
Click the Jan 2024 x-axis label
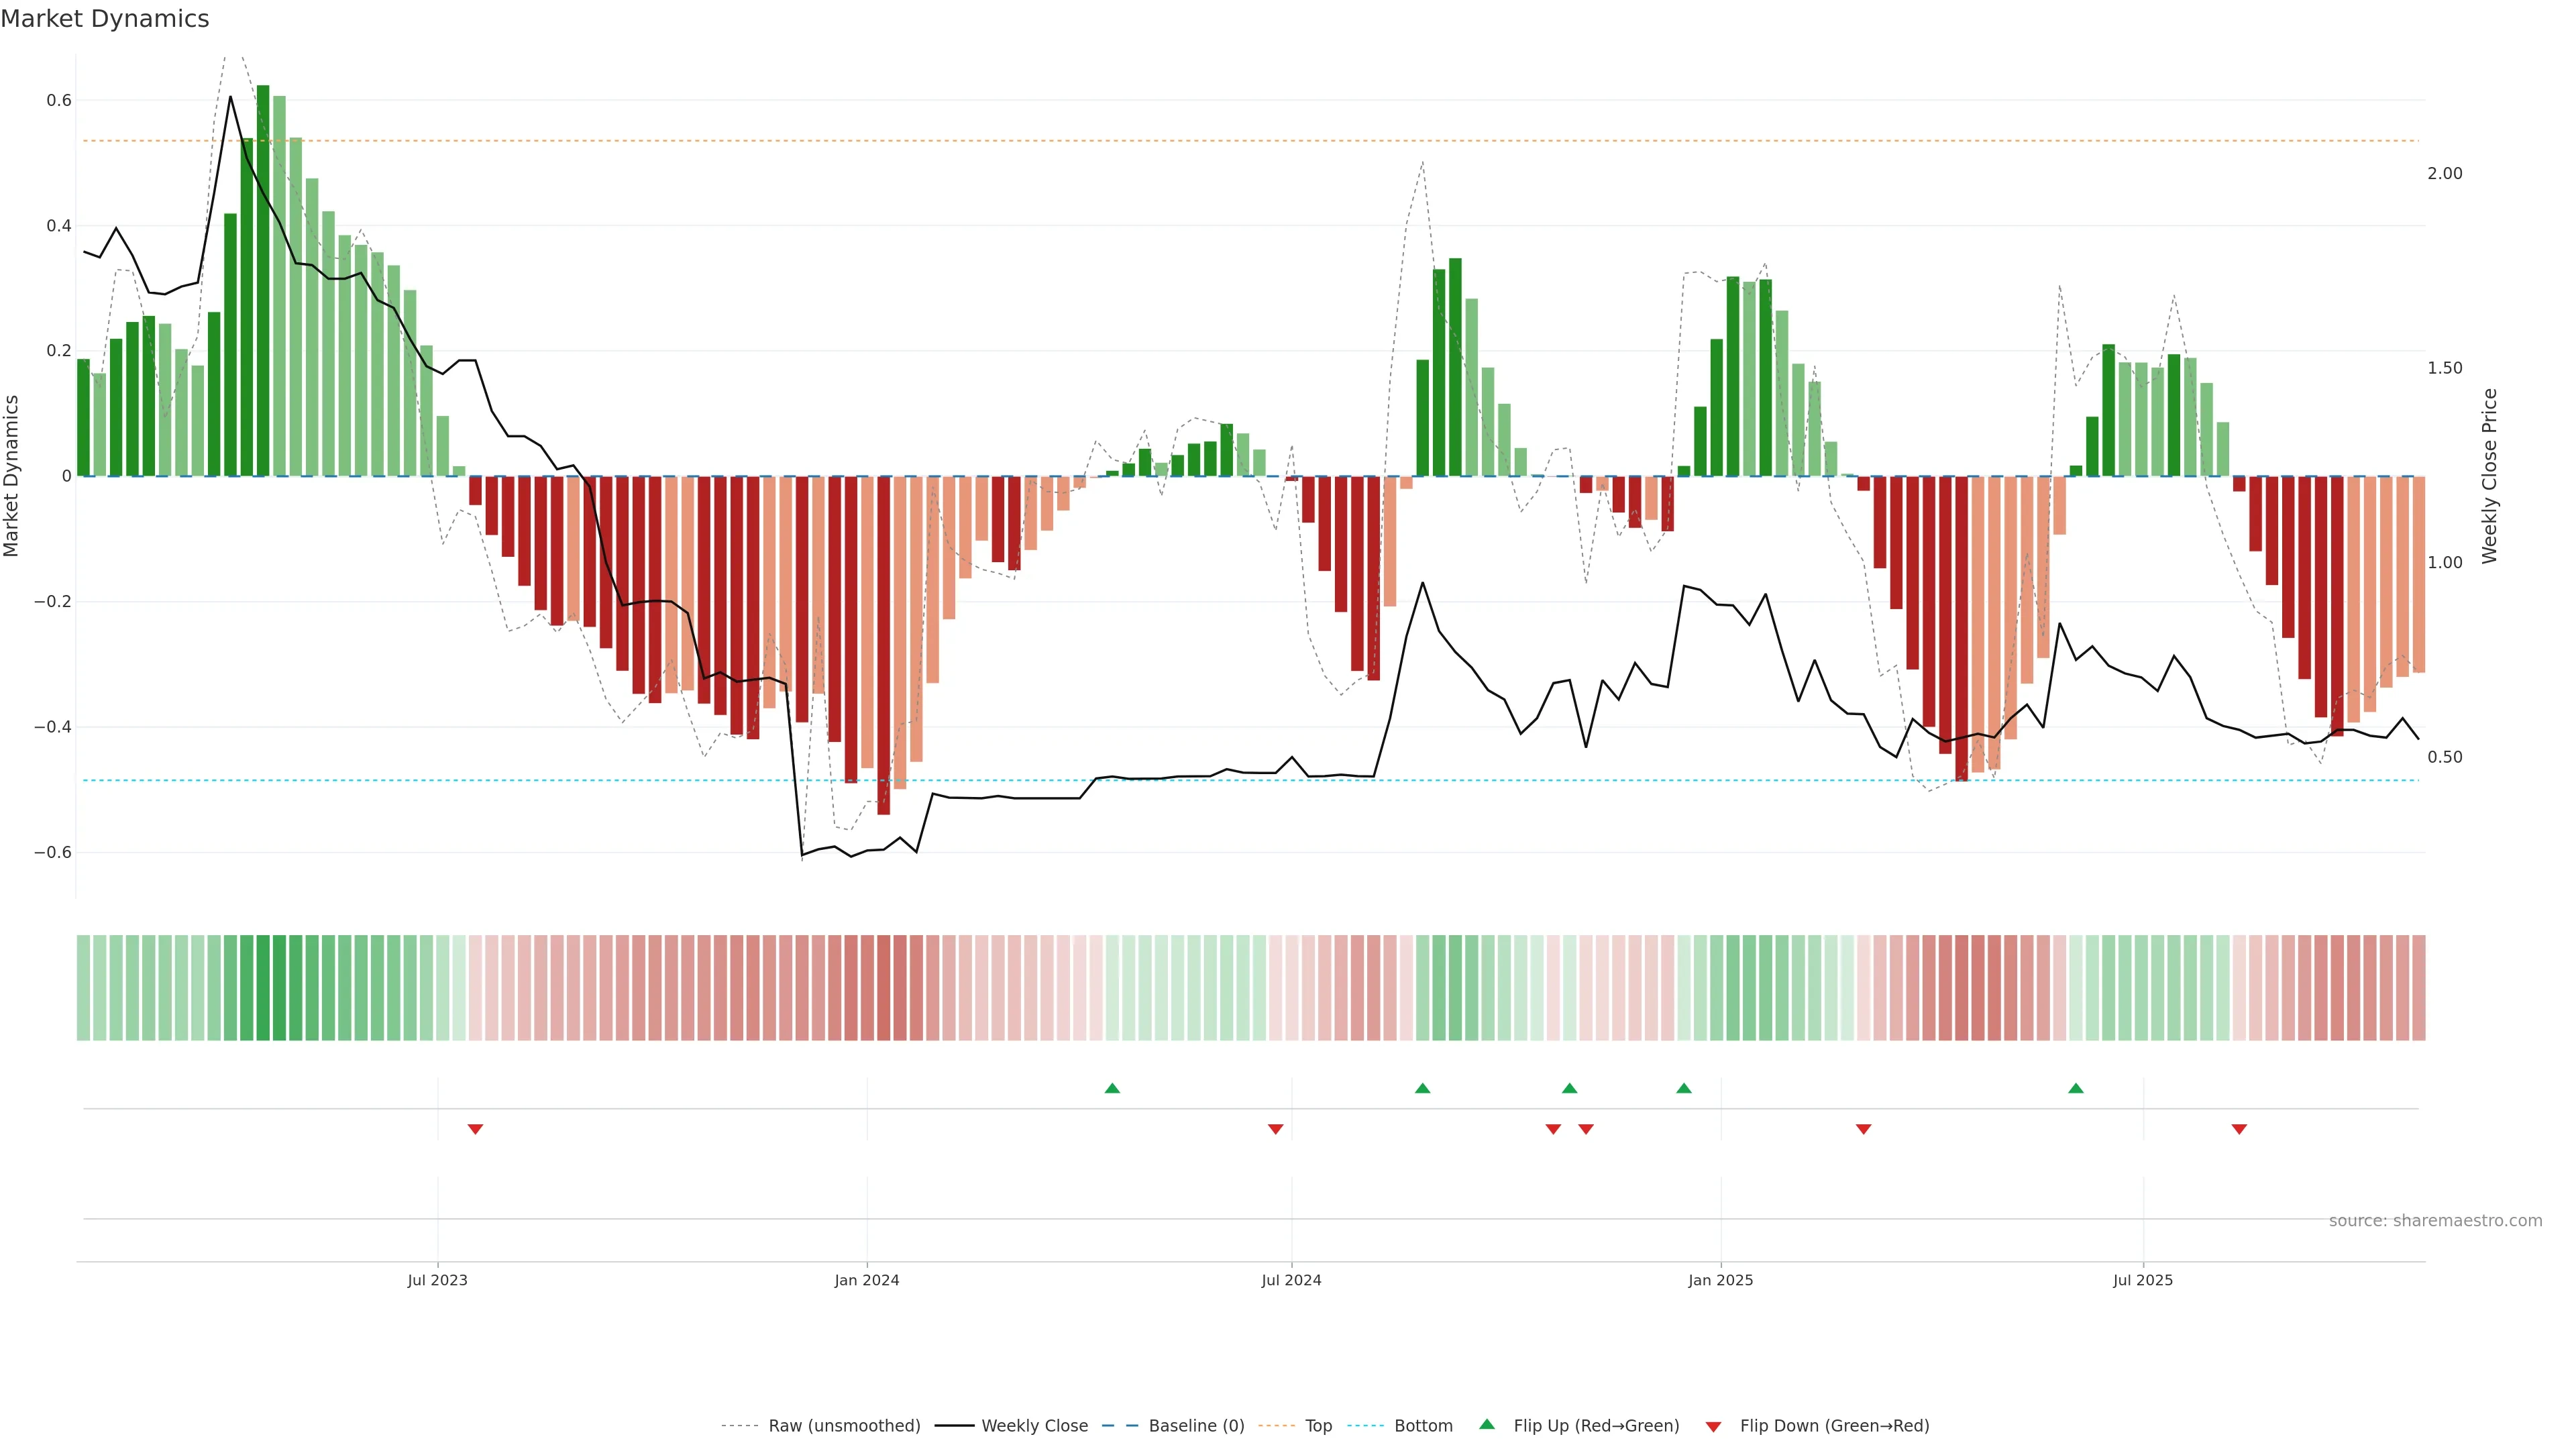[x=867, y=1280]
